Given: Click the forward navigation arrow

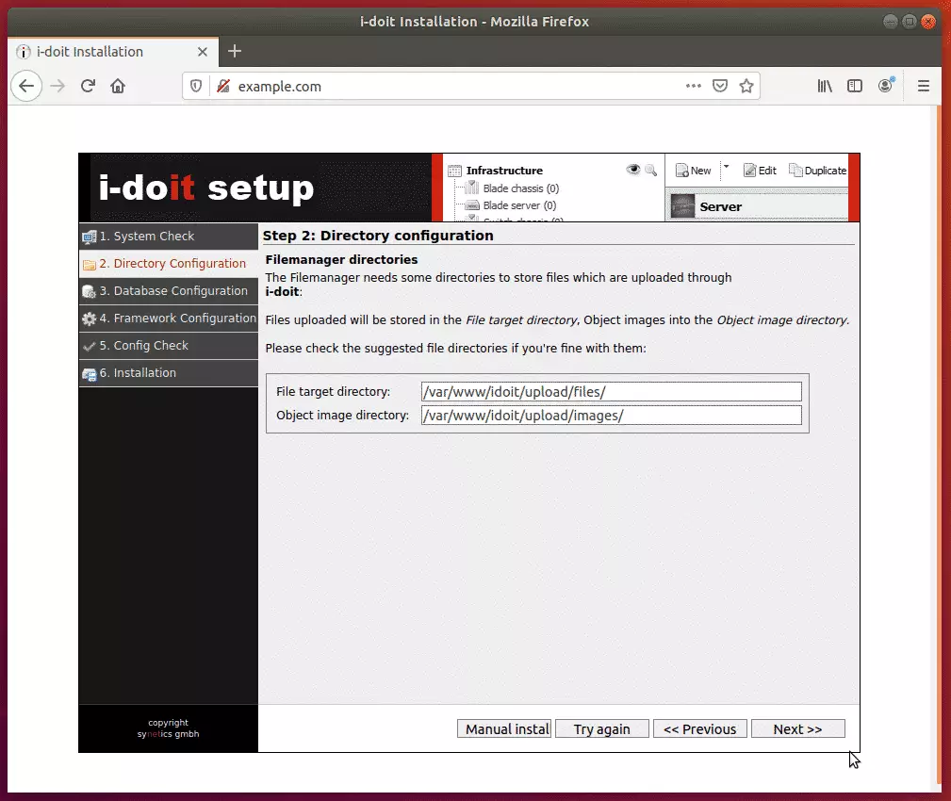Looking at the screenshot, I should point(57,86).
